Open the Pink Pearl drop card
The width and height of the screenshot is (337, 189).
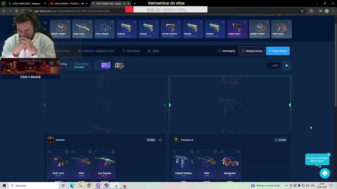(x=281, y=29)
